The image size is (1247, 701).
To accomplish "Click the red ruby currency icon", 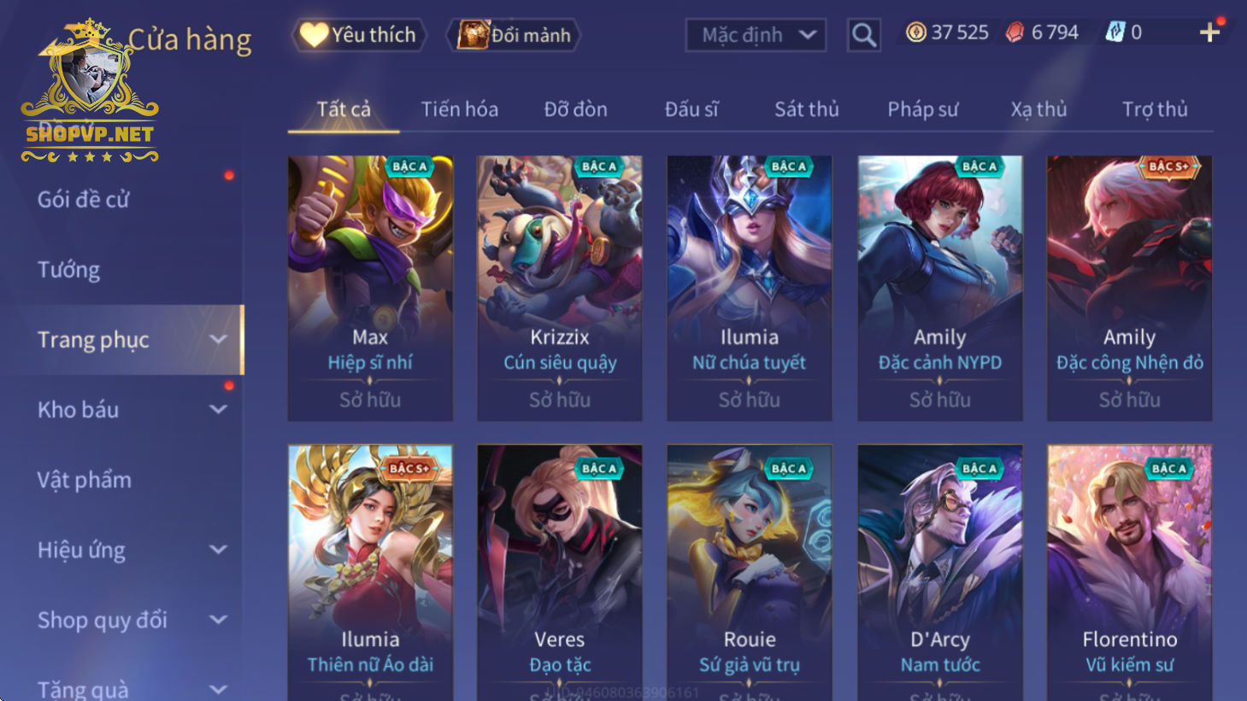I will click(x=1015, y=32).
